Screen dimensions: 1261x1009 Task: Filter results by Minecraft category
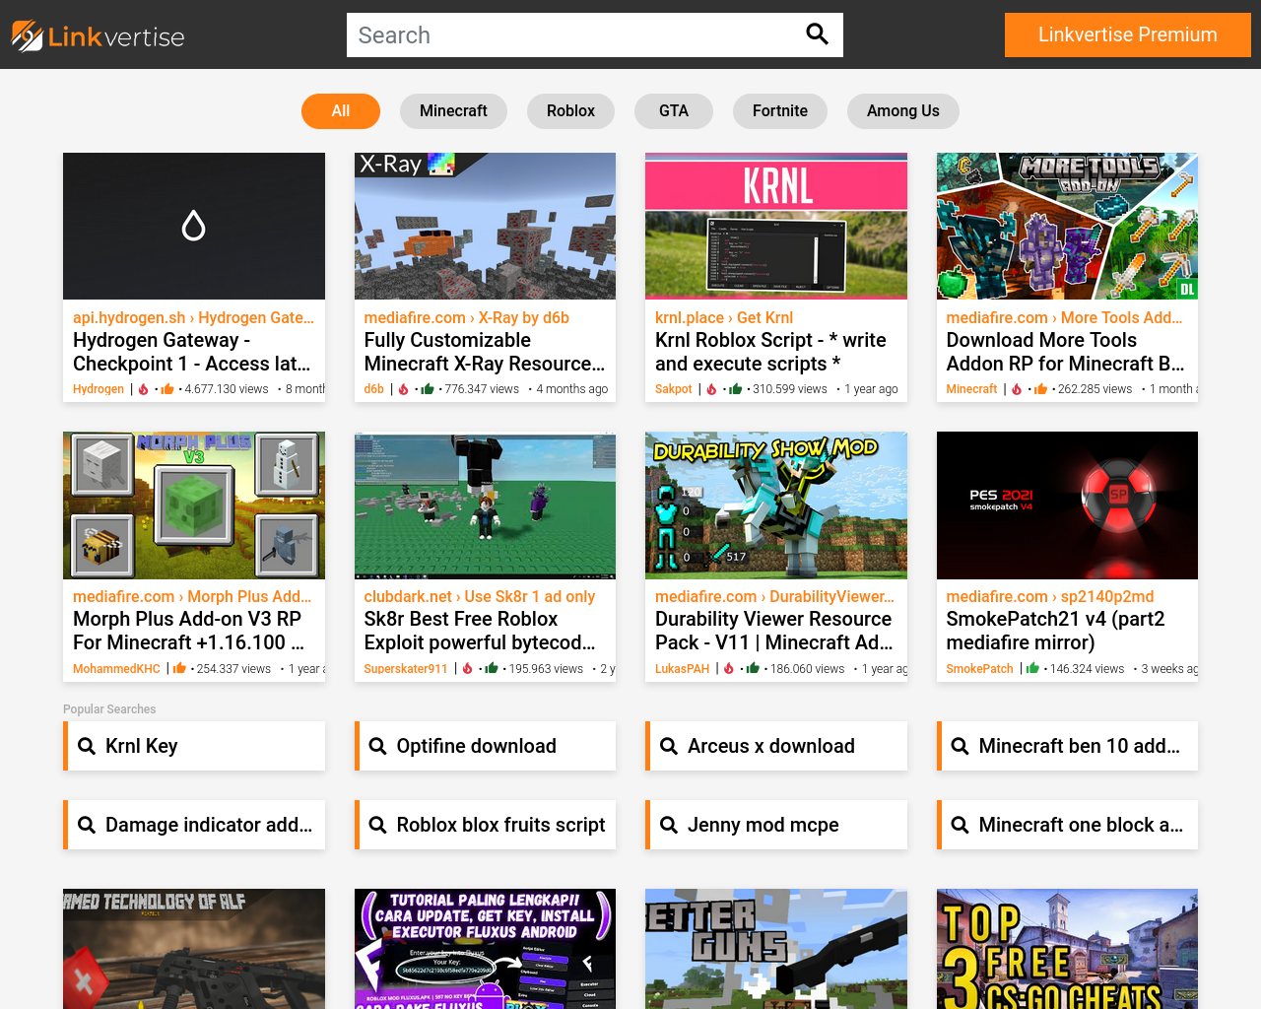(453, 111)
